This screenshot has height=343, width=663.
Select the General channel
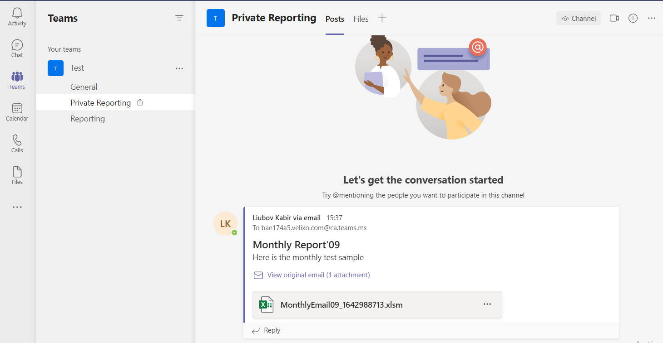(84, 87)
